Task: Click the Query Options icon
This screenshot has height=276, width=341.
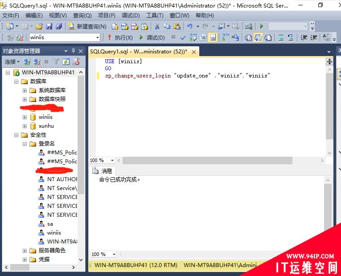Action: (x=203, y=37)
